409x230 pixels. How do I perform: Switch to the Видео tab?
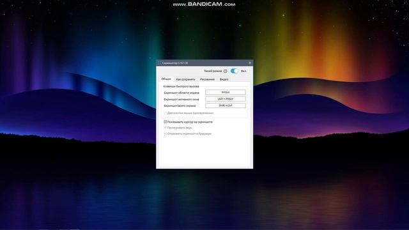(x=224, y=79)
